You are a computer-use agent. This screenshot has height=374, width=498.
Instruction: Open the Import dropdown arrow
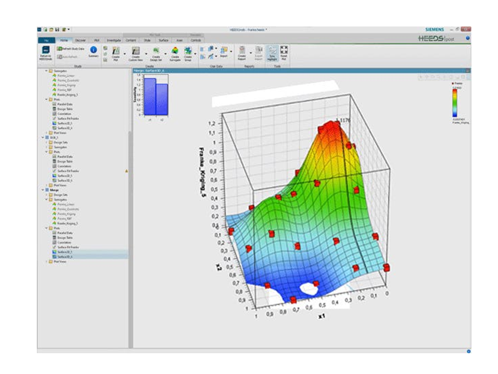point(231,51)
